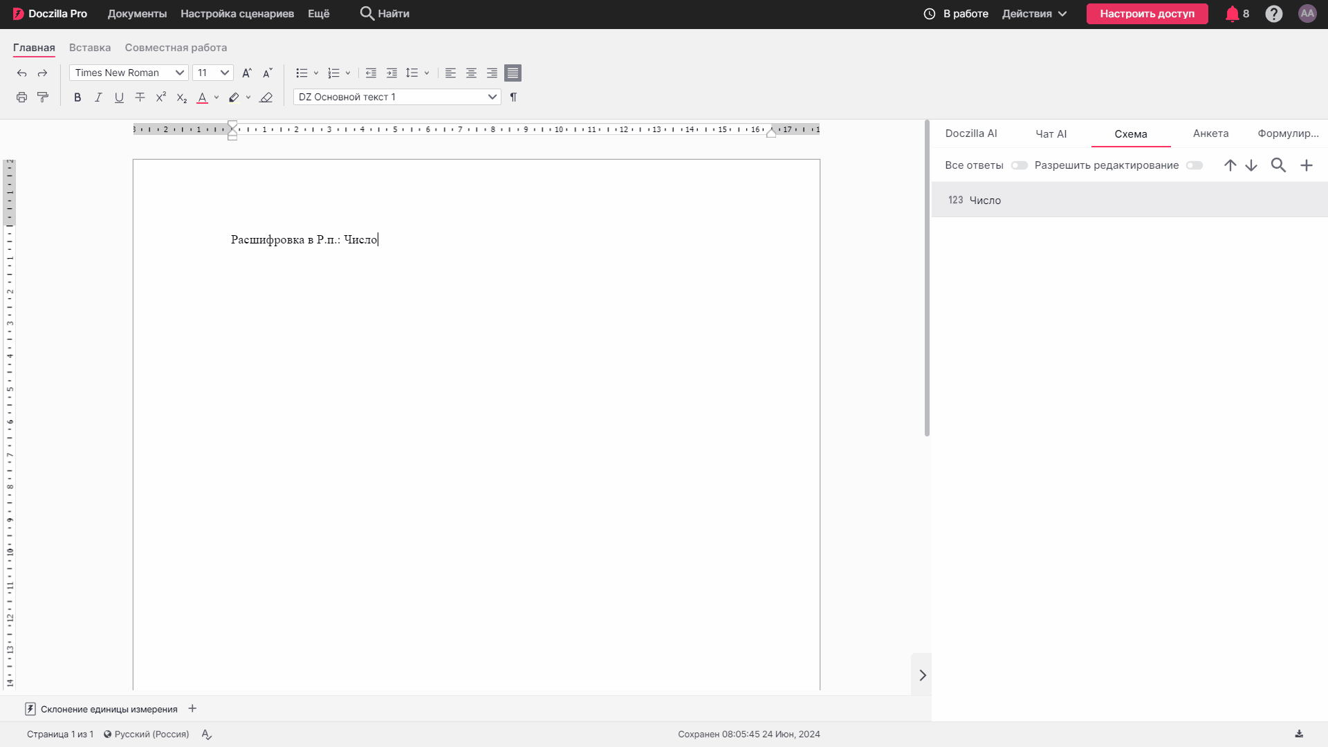The width and height of the screenshot is (1328, 747).
Task: Add a new document tab plus
Action: point(192,709)
